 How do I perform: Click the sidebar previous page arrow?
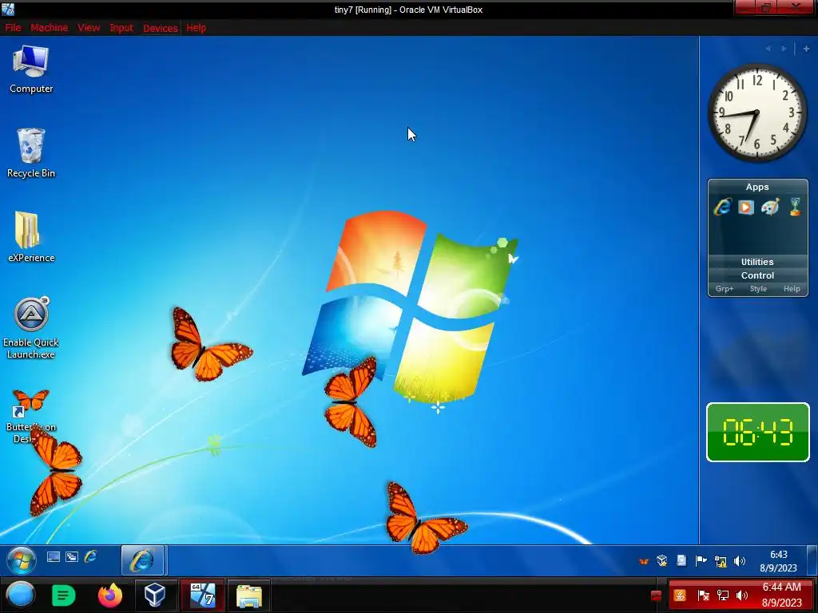click(768, 49)
